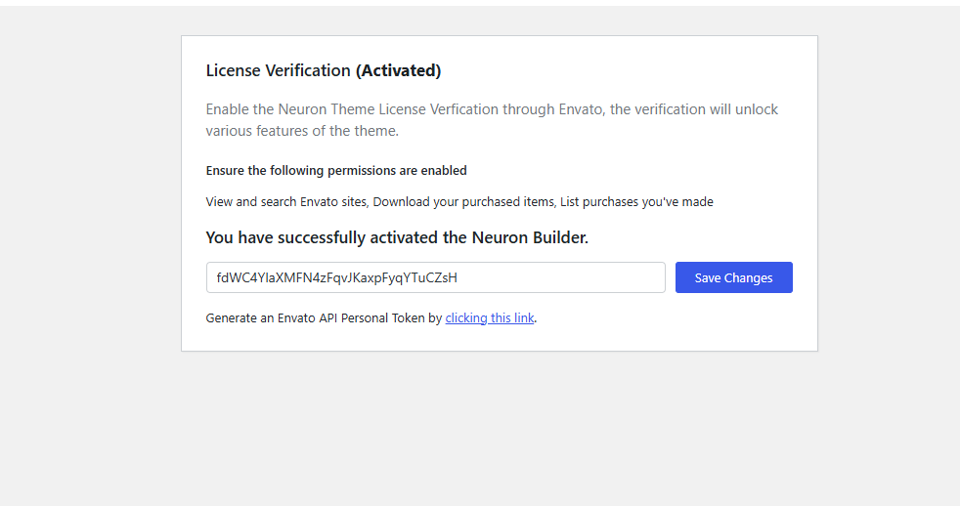Click "various features of the theme" text line
The height and width of the screenshot is (506, 960).
point(302,131)
